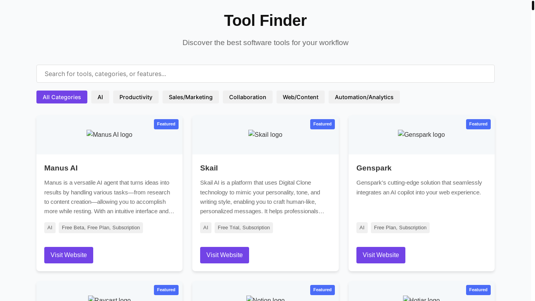Select the All Categories filter
Image resolution: width=535 pixels, height=301 pixels.
(62, 97)
